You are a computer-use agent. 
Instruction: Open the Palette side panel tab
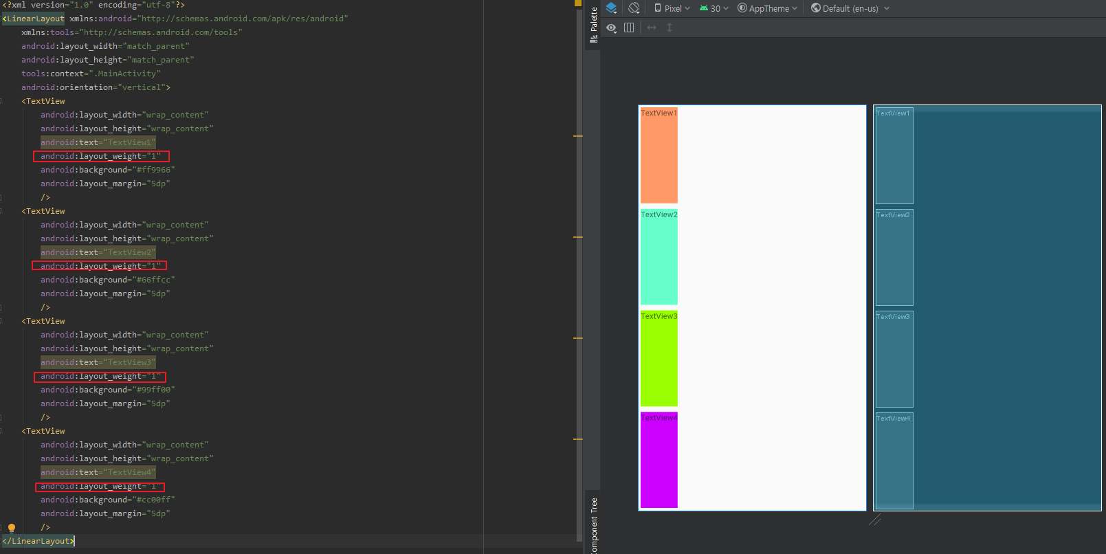593,25
